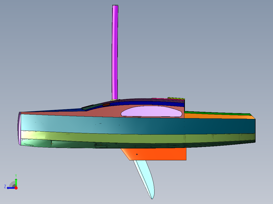The height and width of the screenshot is (204, 273).
Task: Click the yellow mast base fitting
Action: coord(115,100)
